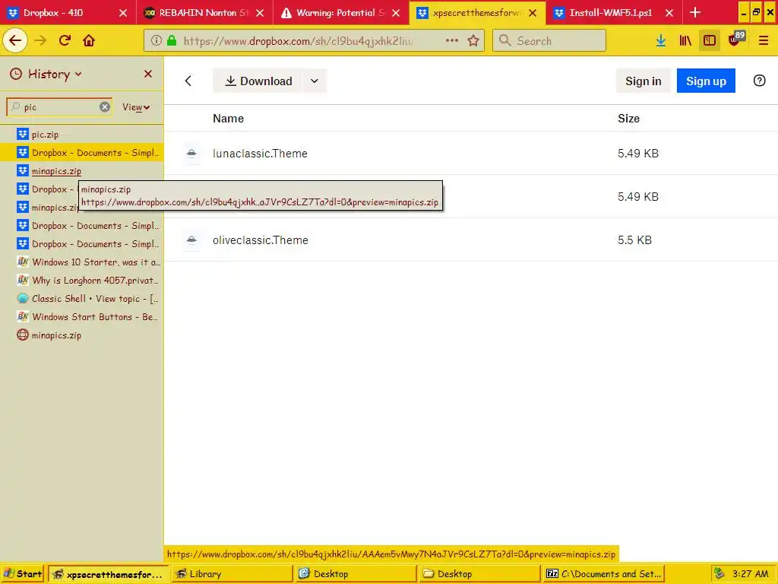Close the Install-WMF5.1.ps1 tab
778x584 pixels.
pyautogui.click(x=669, y=13)
